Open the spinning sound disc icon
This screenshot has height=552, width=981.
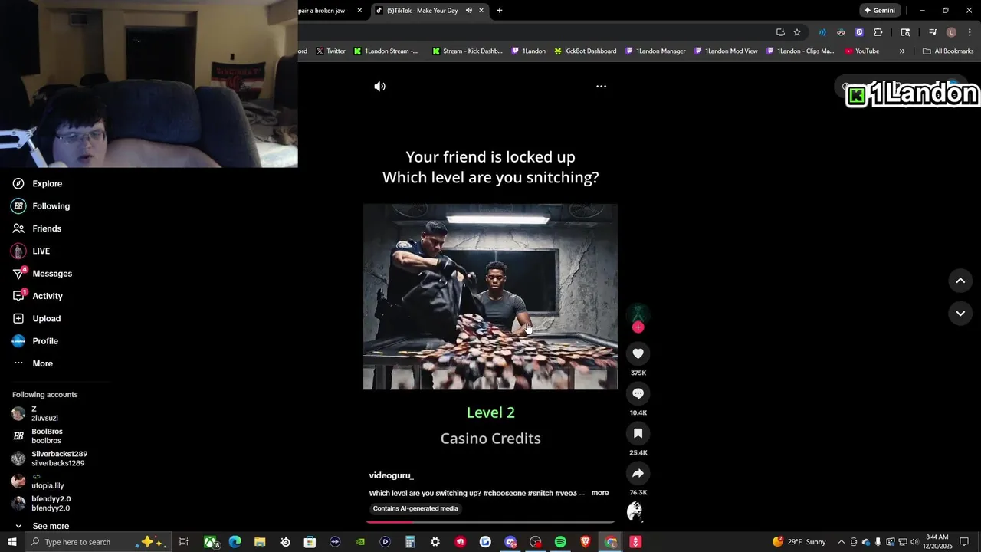coord(635,511)
